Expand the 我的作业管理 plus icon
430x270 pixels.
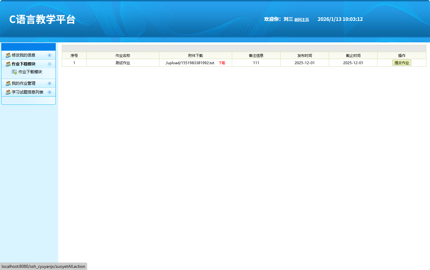coord(49,83)
